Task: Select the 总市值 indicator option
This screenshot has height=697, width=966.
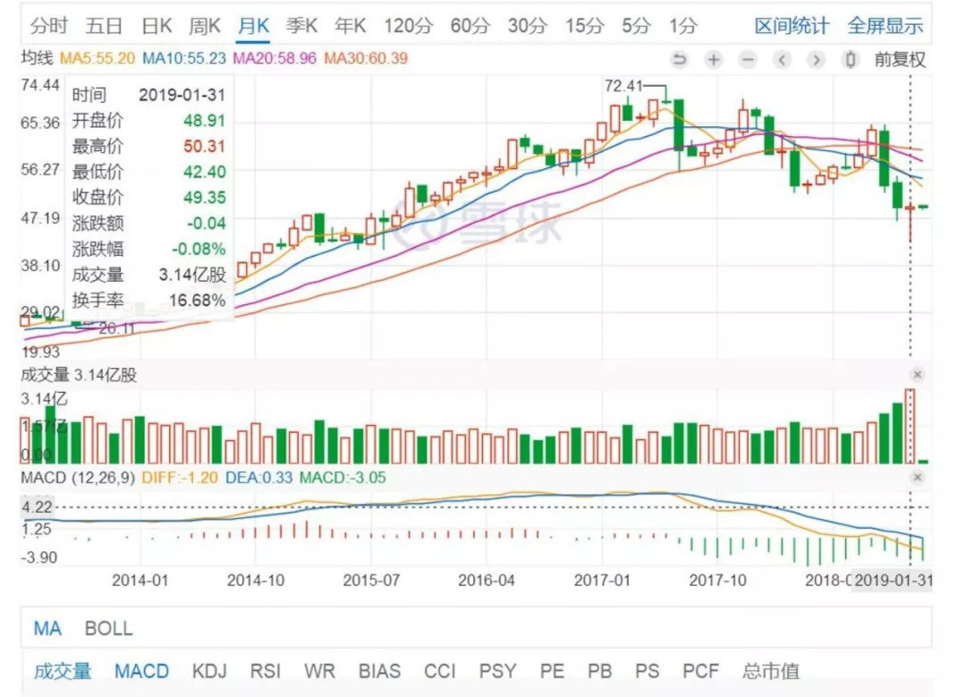Action: coord(770,671)
